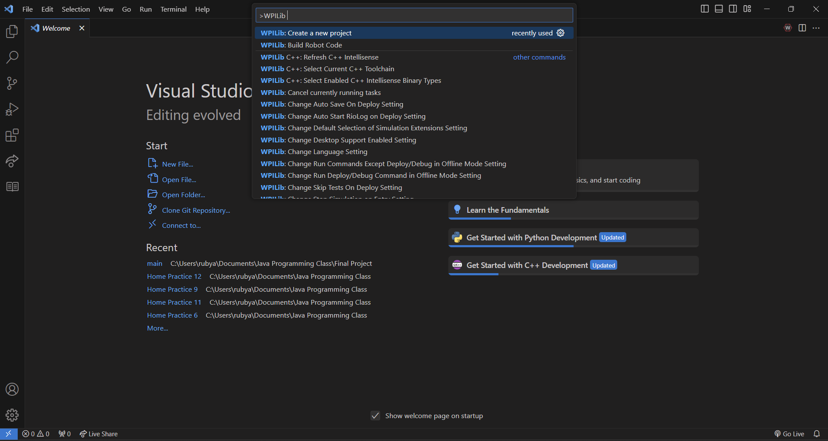Select the Welcome tab

[x=57, y=28]
